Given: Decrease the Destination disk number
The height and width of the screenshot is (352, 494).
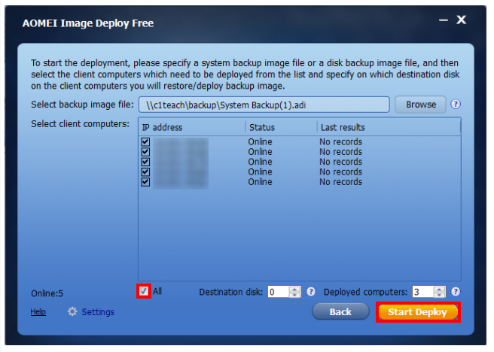Looking at the screenshot, I should click(x=294, y=295).
